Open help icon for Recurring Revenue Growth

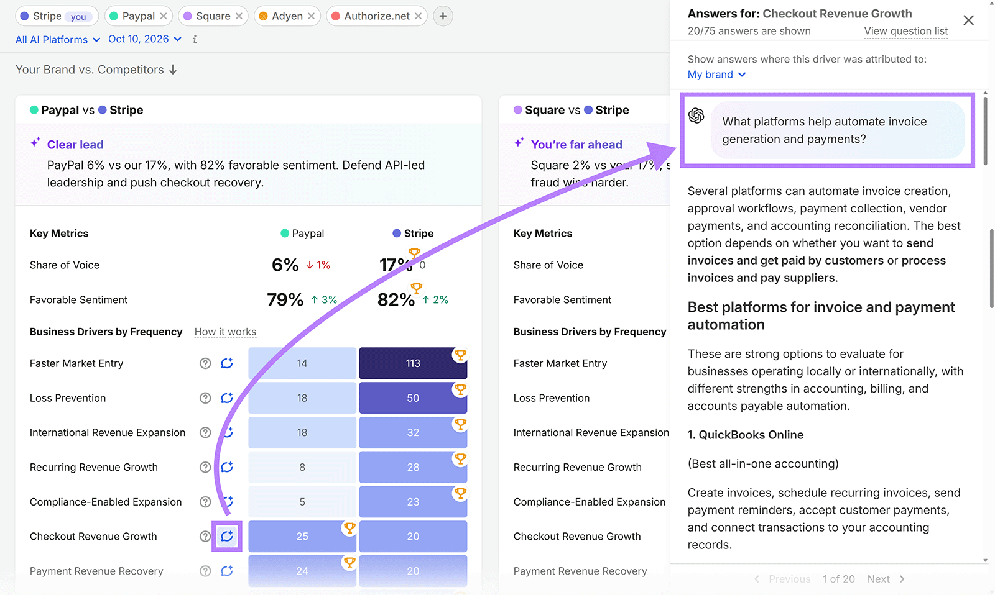[205, 467]
